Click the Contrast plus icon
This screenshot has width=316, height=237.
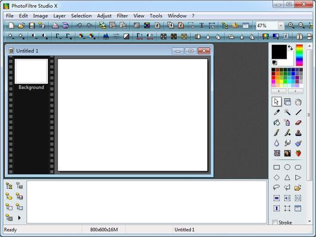coord(45,37)
